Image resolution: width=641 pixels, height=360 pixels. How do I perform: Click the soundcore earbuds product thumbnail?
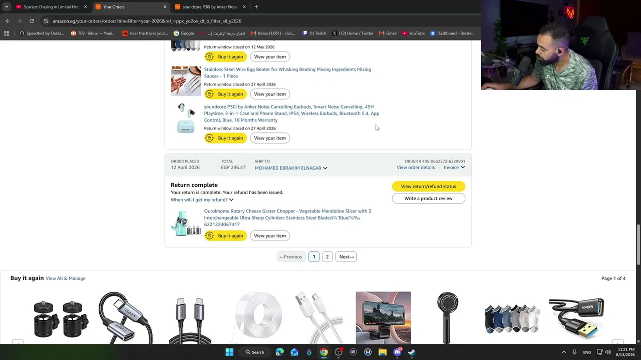(186, 118)
